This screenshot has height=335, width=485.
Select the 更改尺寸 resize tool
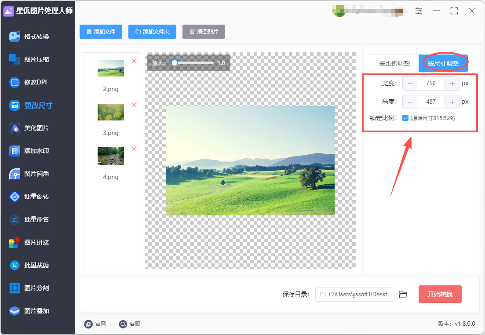click(x=31, y=106)
